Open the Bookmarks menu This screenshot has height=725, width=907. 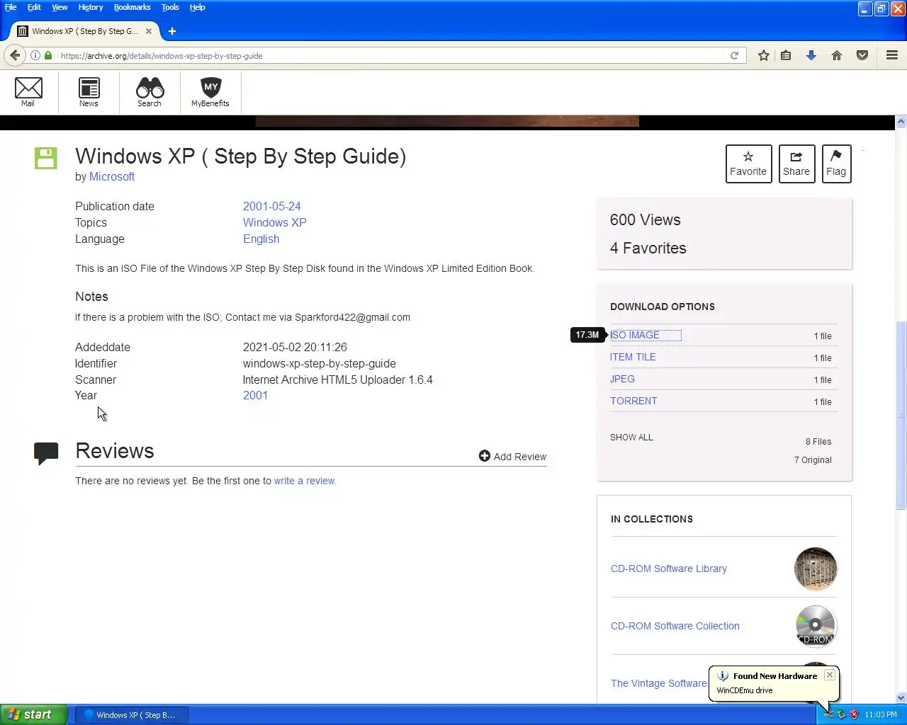tap(132, 7)
